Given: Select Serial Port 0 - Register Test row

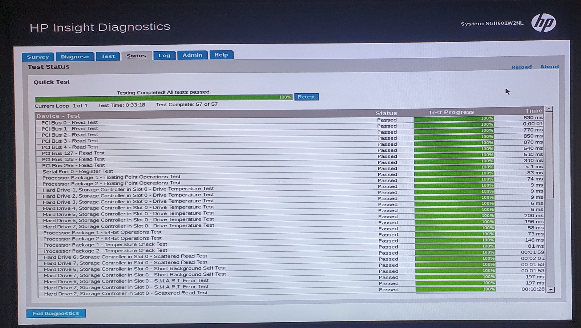Looking at the screenshot, I should pyautogui.click(x=290, y=170).
